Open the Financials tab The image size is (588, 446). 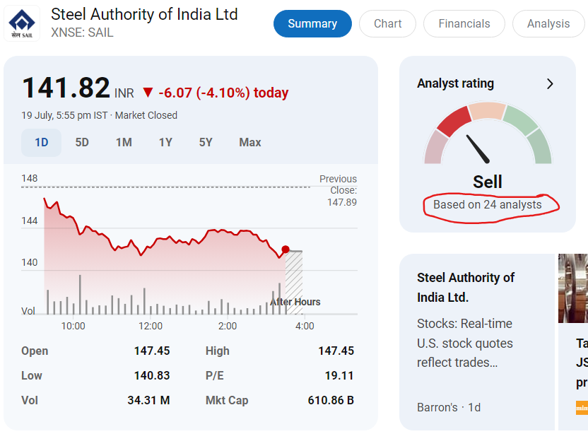464,24
